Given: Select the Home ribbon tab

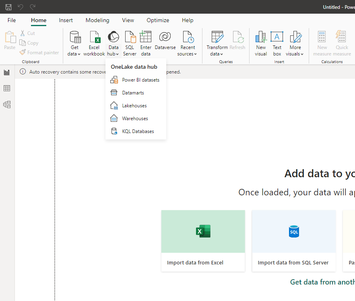Looking at the screenshot, I should 39,20.
